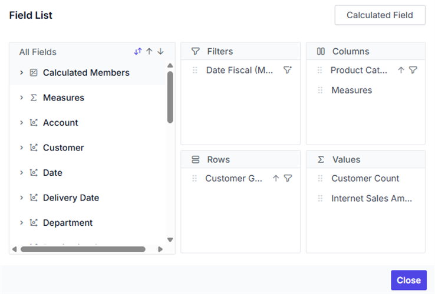Open filter for Customer Geography row field

click(288, 178)
